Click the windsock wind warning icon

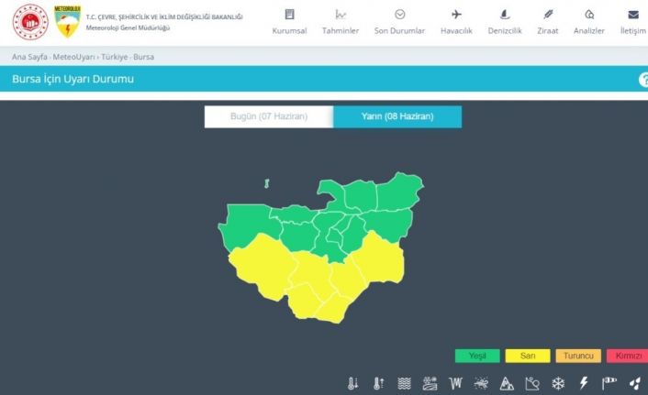pos(609,383)
